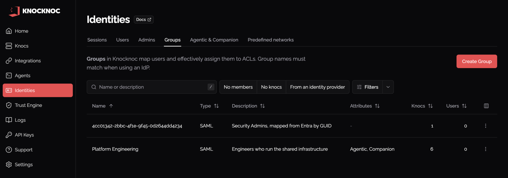
Task: Open the column chooser icon
Action: pyautogui.click(x=486, y=106)
